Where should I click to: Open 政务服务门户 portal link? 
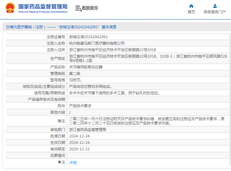tap(215, 12)
